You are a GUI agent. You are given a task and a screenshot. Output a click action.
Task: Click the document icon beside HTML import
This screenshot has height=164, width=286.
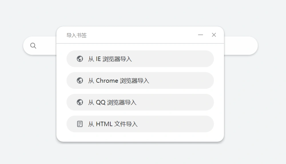point(80,124)
